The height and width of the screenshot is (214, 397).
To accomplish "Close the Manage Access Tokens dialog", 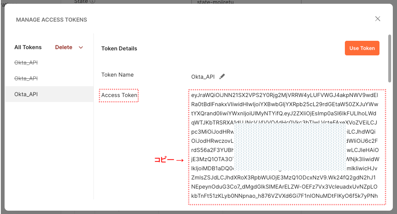I will tap(378, 19).
